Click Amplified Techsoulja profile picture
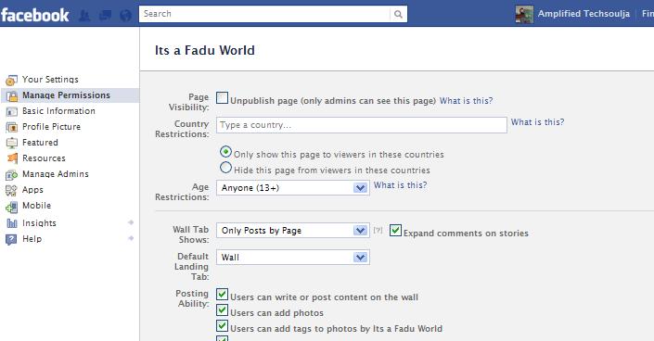The width and height of the screenshot is (654, 341). pos(524,14)
